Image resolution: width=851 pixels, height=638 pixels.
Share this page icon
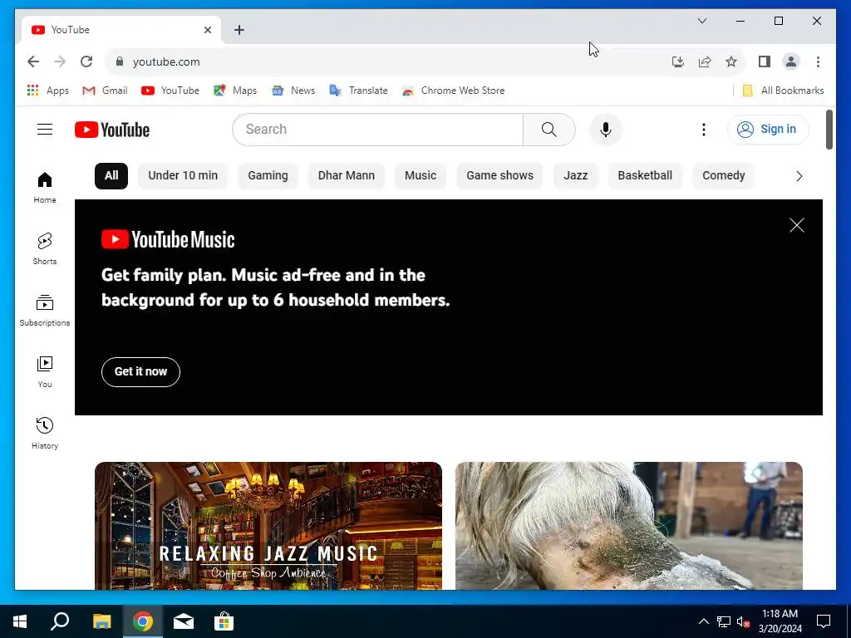pos(705,61)
